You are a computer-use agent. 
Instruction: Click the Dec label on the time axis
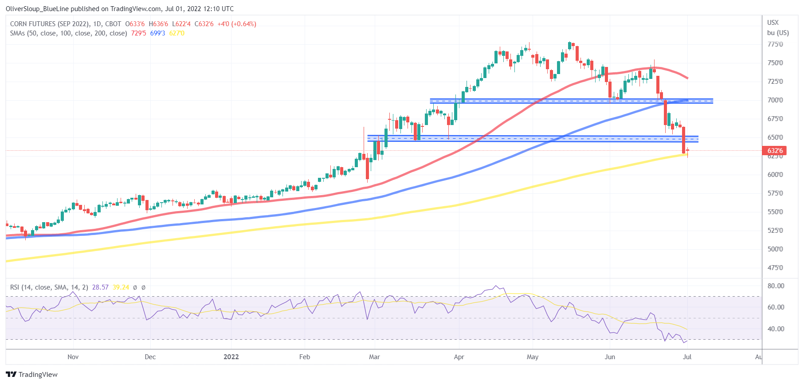click(150, 357)
